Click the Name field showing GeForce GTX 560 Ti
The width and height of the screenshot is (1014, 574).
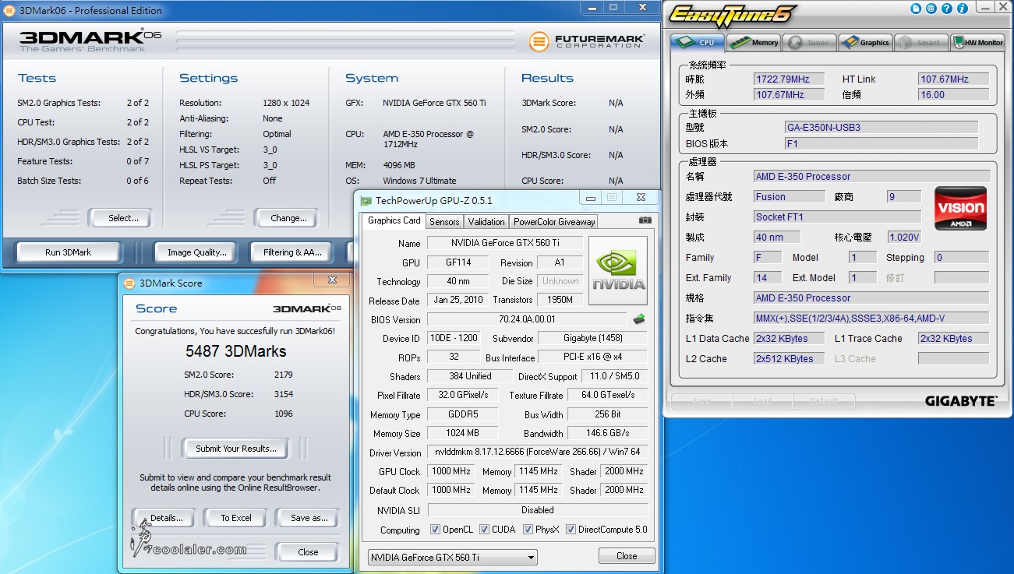[503, 243]
